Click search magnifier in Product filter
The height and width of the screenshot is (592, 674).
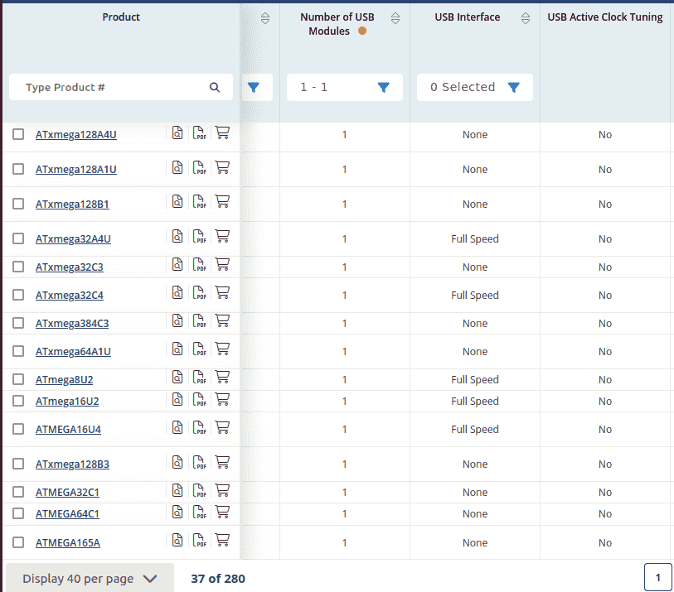click(215, 88)
